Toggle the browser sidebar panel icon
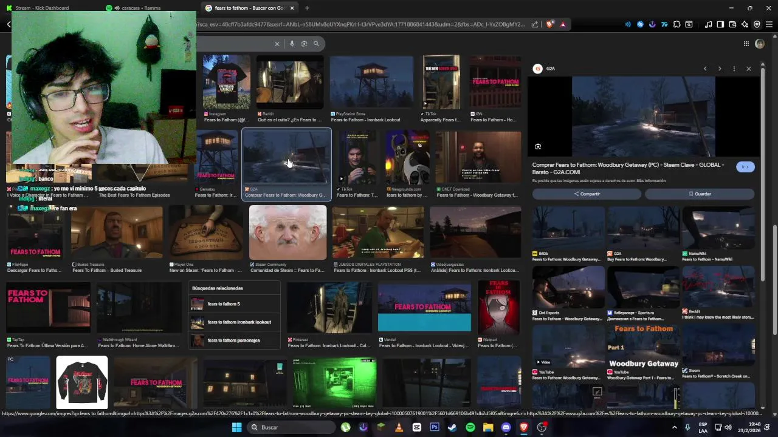The height and width of the screenshot is (437, 778). click(720, 24)
